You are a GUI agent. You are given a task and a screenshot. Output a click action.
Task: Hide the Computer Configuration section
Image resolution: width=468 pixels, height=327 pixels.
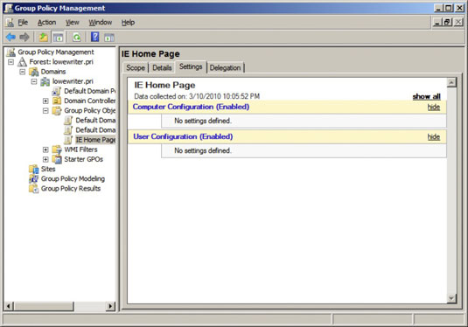[434, 108]
